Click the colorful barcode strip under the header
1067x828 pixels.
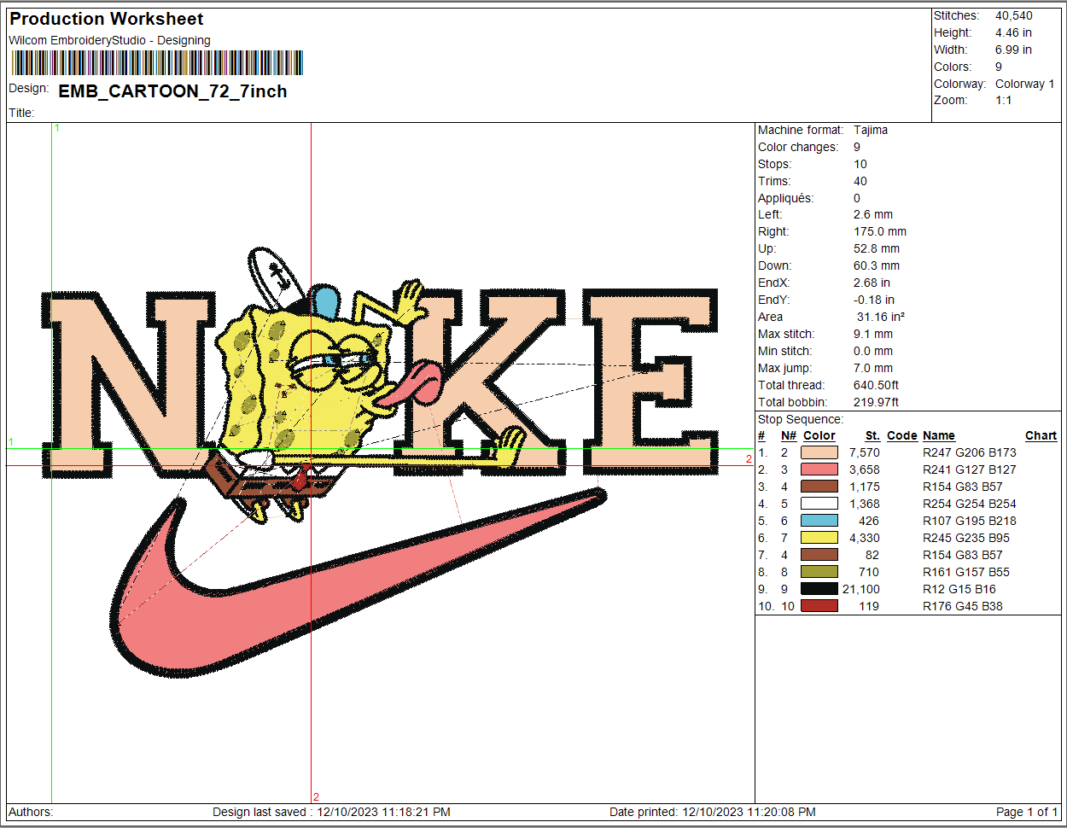[x=157, y=63]
